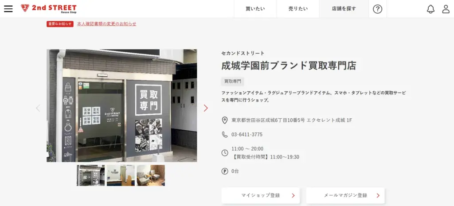
Task: Click the 2nd STREET logo
Action: pos(49,9)
